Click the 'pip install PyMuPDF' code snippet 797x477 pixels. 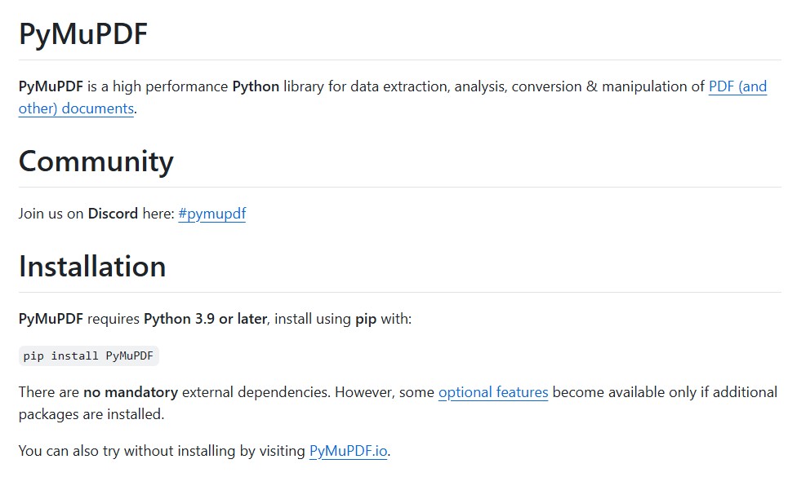click(88, 356)
